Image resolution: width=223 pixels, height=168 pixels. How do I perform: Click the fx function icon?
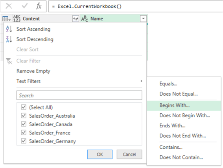(39, 6)
